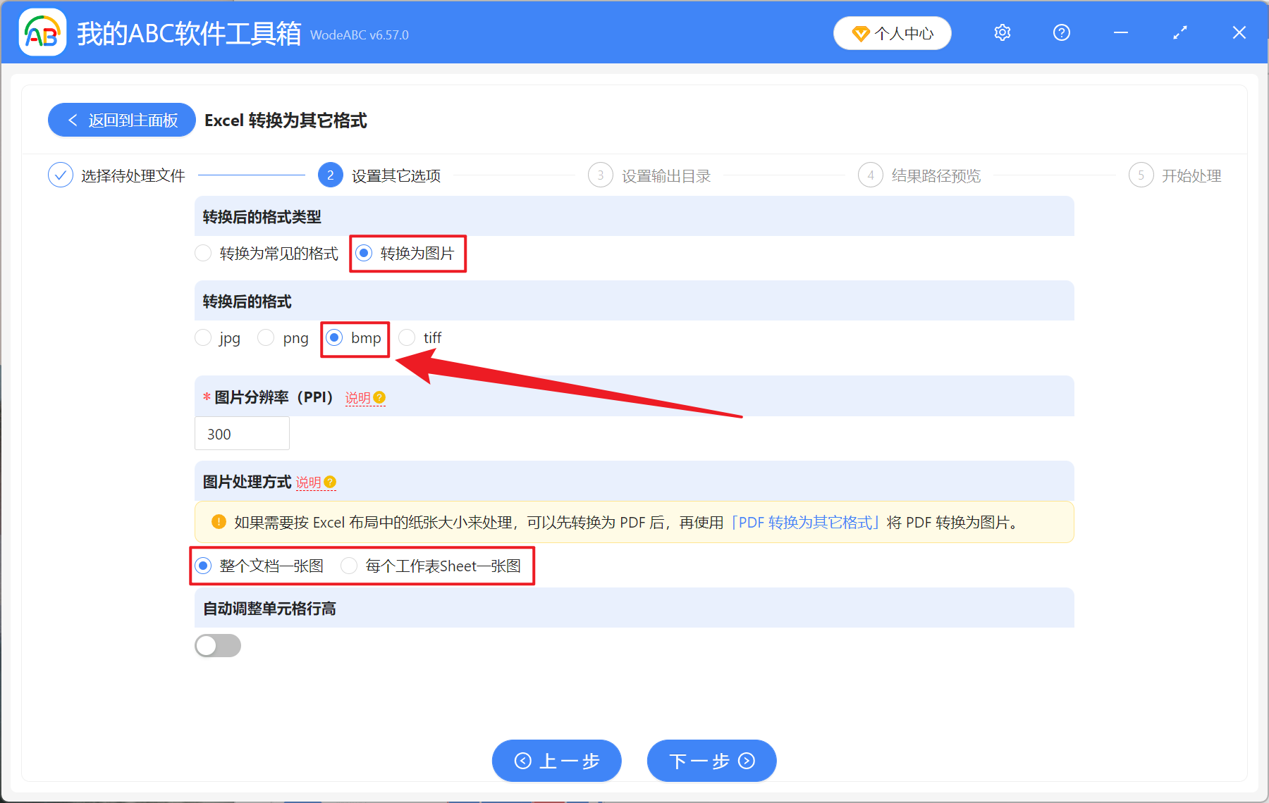The height and width of the screenshot is (803, 1269).
Task: Enable the 自动调整单元格行高 toggle
Action: (218, 645)
